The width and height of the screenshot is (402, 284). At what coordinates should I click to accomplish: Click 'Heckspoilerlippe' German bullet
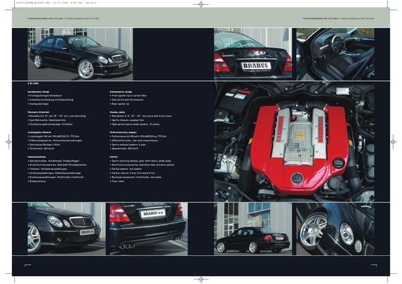pos(39,104)
